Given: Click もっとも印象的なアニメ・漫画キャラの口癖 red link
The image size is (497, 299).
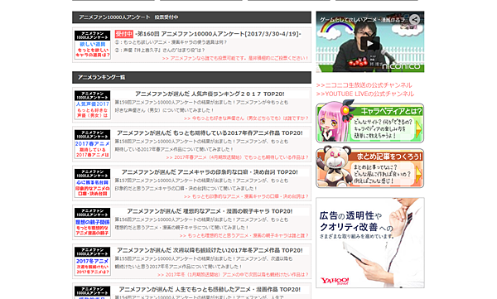Looking at the screenshot, I should tap(246, 196).
